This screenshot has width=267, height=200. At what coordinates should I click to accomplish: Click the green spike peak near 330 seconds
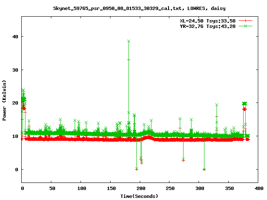tap(217, 105)
